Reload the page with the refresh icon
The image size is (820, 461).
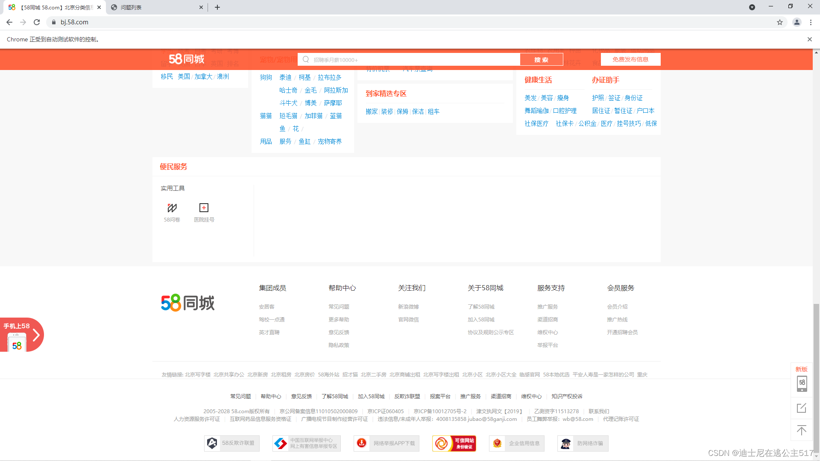click(37, 22)
